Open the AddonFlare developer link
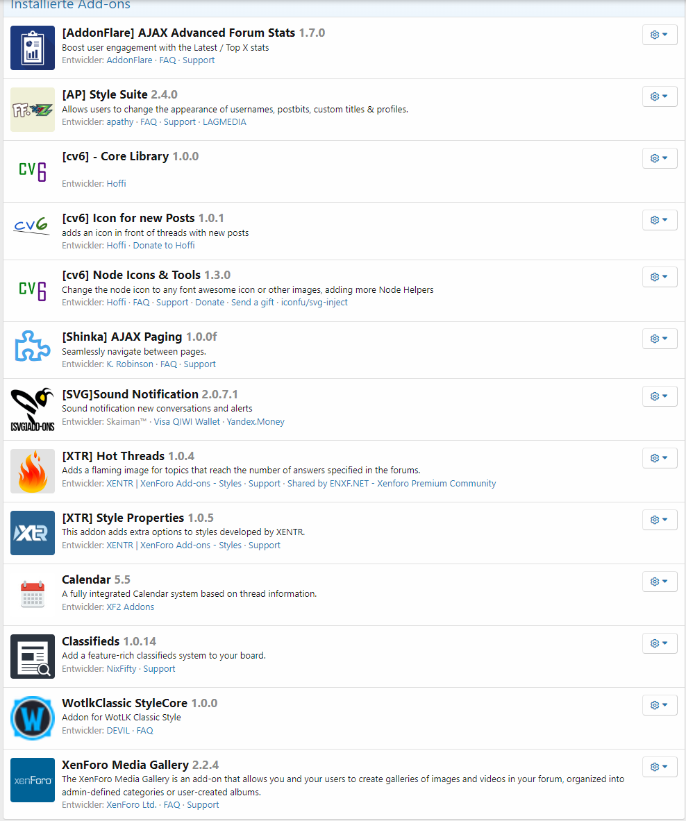Image resolution: width=686 pixels, height=821 pixels. 129,60
